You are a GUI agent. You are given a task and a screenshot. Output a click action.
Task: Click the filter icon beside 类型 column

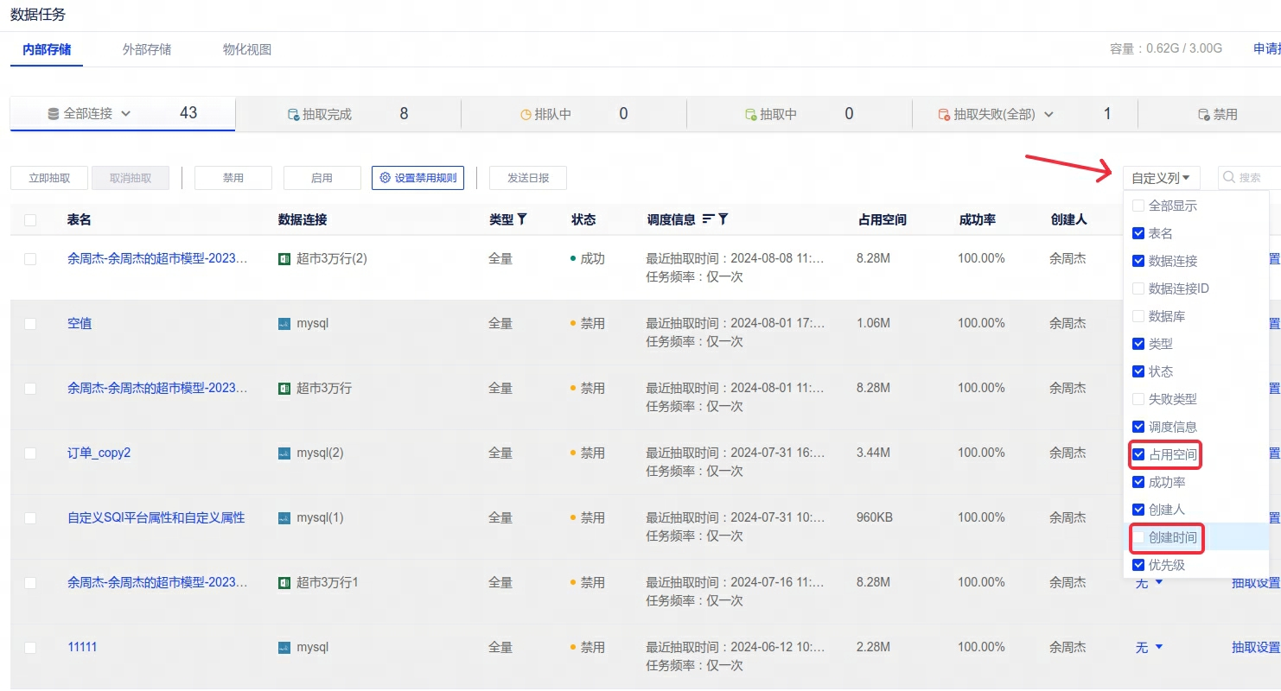pyautogui.click(x=522, y=219)
